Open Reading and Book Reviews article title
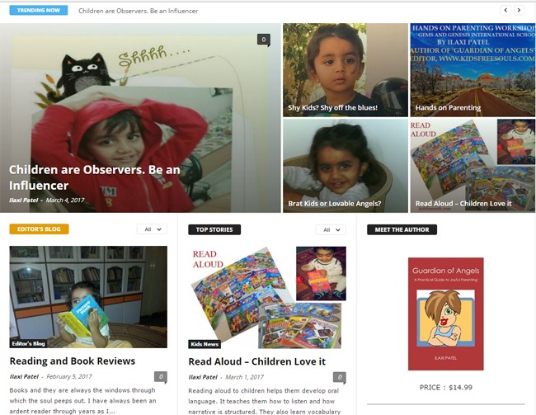Image resolution: width=536 pixels, height=415 pixels. (73, 361)
